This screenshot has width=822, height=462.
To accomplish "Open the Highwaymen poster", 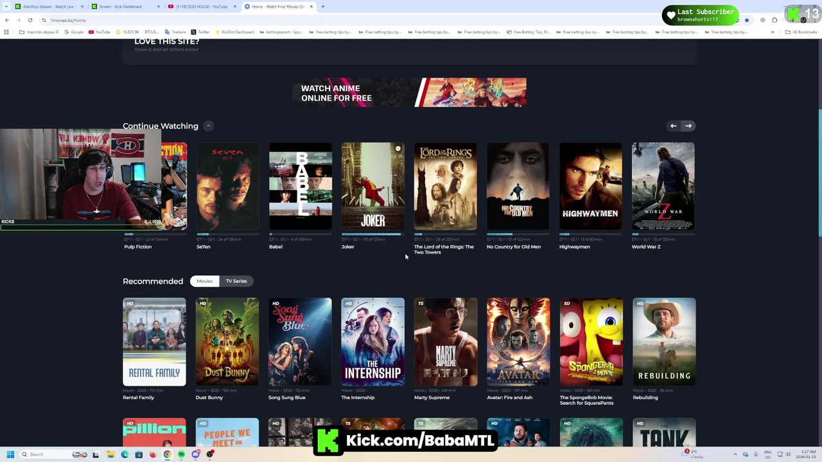I will (x=590, y=186).
